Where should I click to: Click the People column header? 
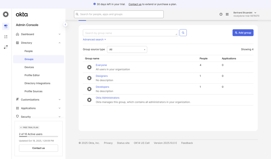(x=204, y=59)
